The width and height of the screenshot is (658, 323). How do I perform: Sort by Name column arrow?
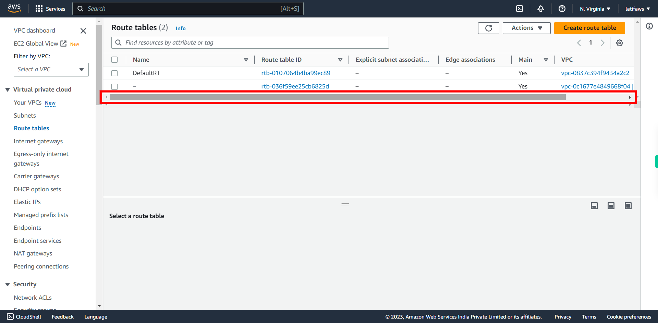246,60
